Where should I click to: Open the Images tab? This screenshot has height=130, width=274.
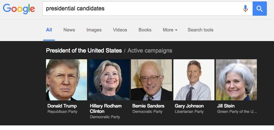click(94, 30)
